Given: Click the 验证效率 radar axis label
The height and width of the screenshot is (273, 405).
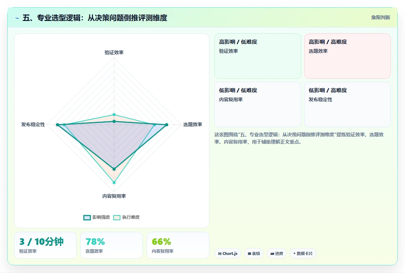Looking at the screenshot, I should [x=114, y=52].
